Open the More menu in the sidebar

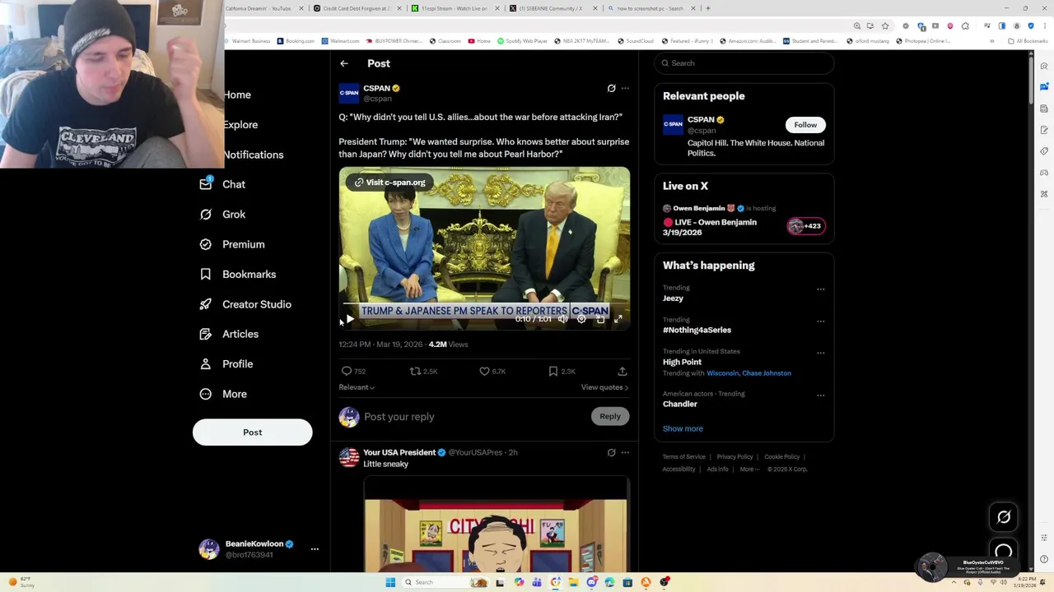223,394
